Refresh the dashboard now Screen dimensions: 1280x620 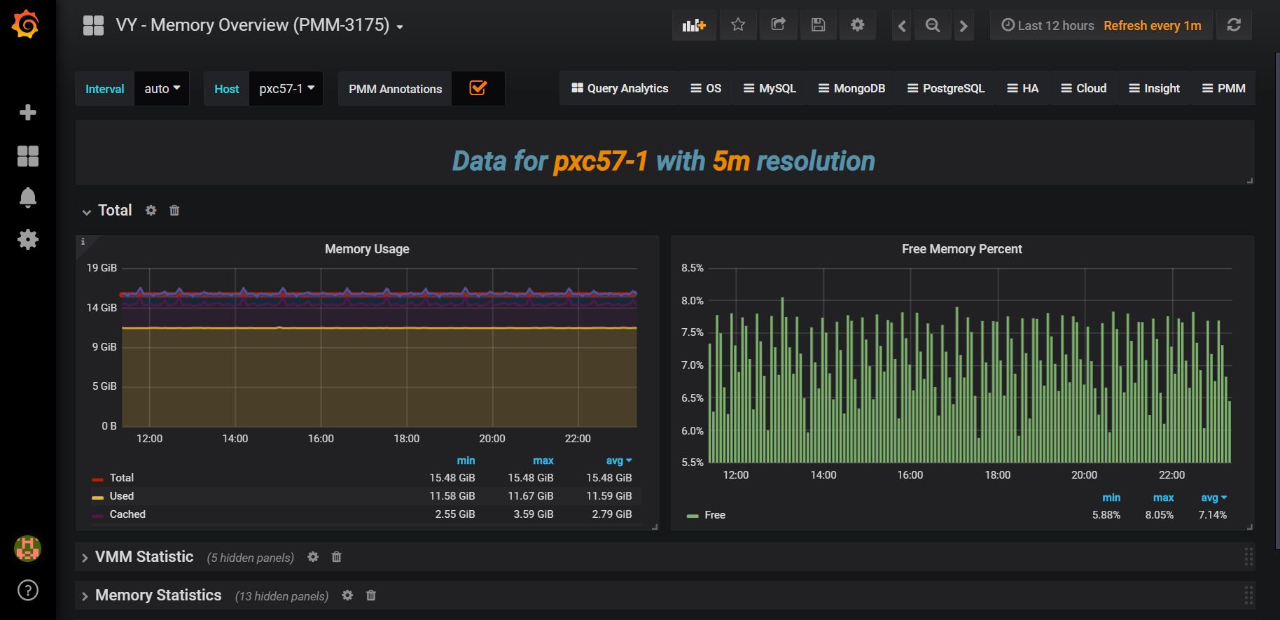point(1234,26)
